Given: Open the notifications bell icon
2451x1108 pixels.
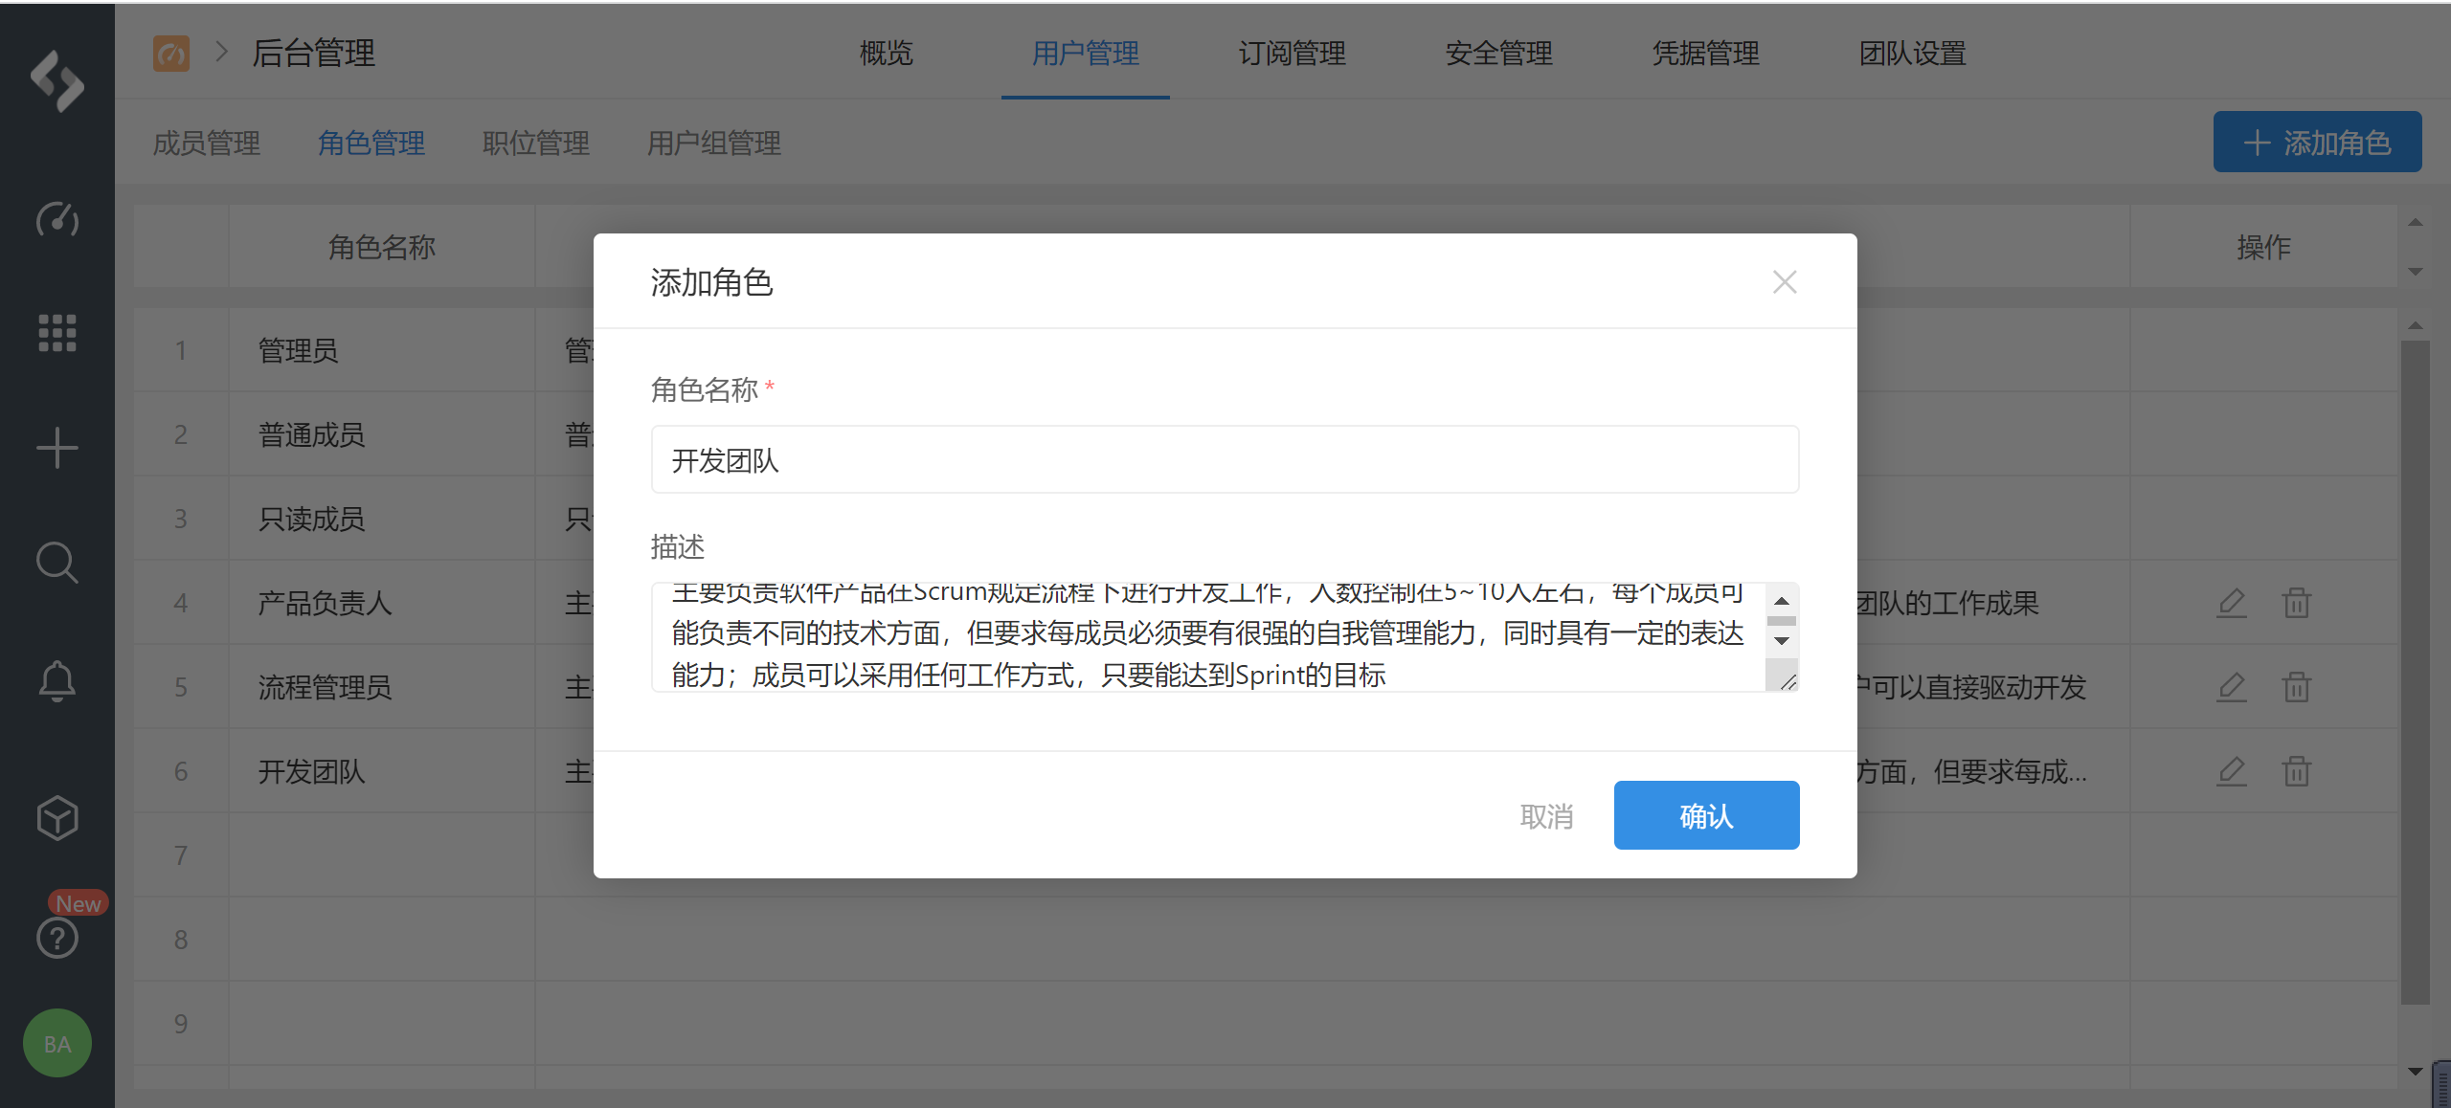Looking at the screenshot, I should coord(57,681).
